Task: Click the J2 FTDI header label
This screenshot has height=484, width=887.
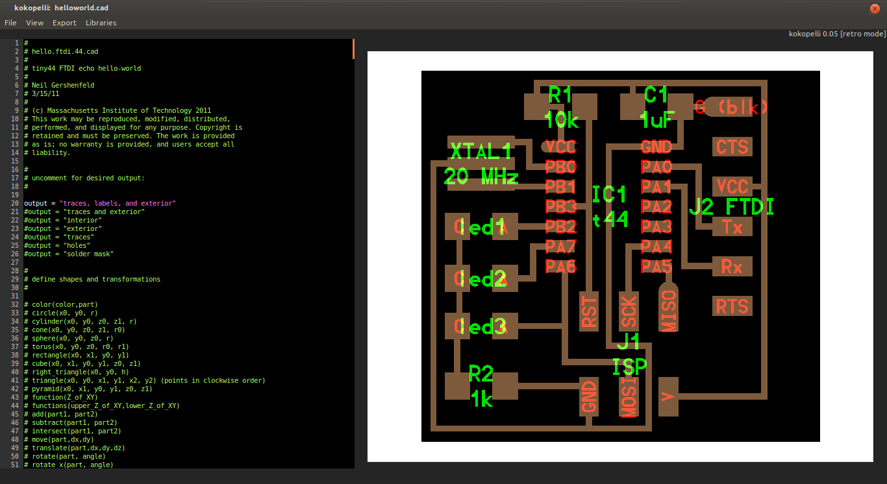Action: click(x=731, y=207)
